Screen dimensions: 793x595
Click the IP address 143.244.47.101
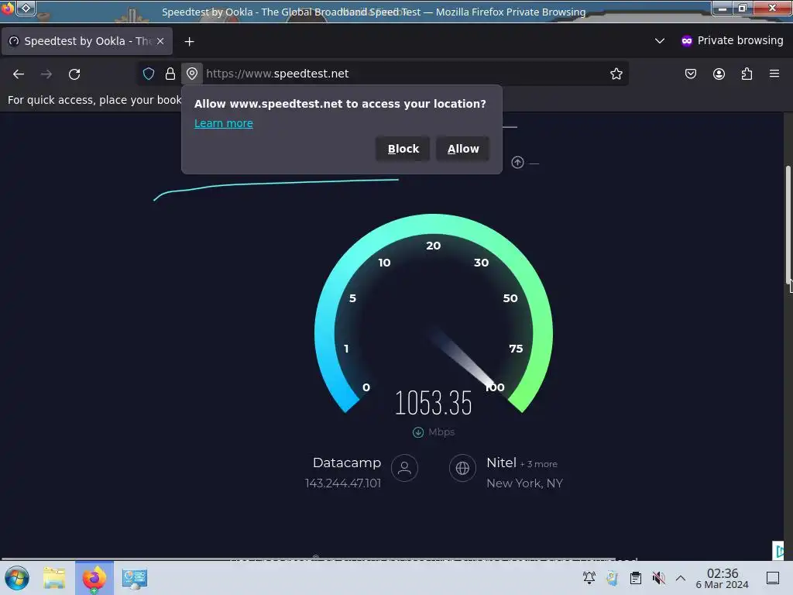343,483
